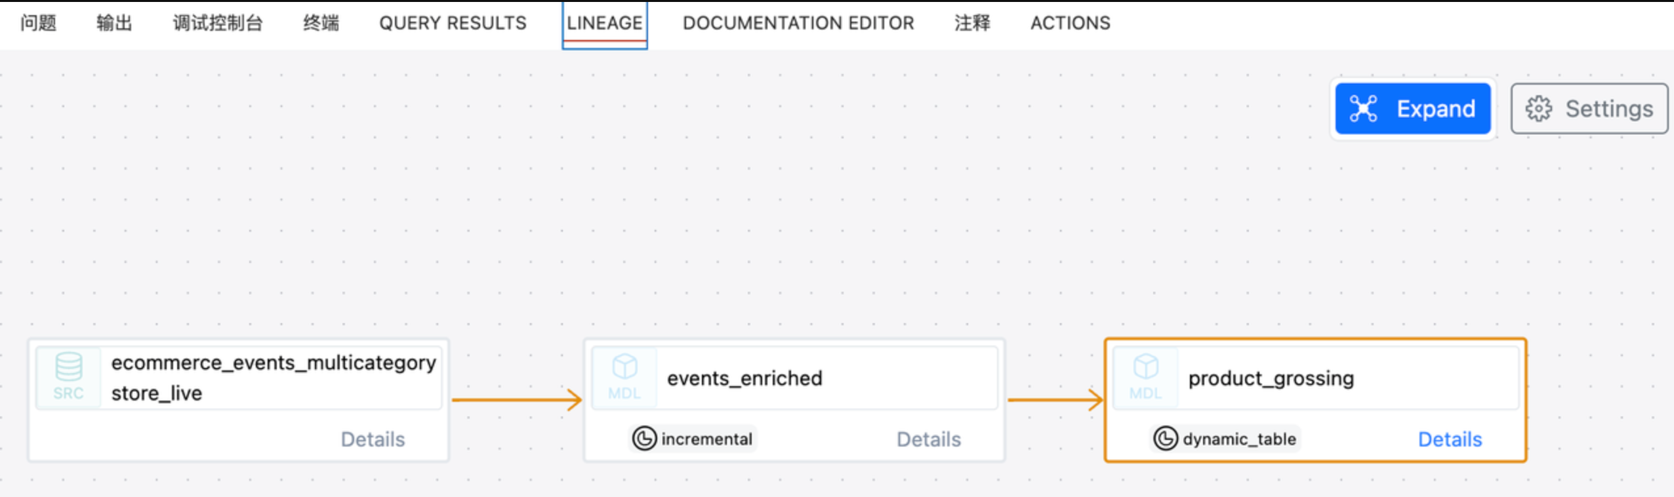
Task: View Details of product_grossing model
Action: tap(1450, 439)
